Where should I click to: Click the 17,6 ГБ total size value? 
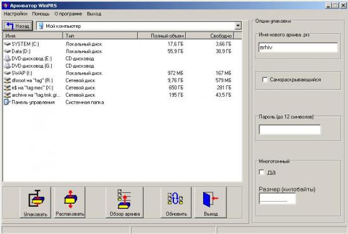[x=175, y=44]
